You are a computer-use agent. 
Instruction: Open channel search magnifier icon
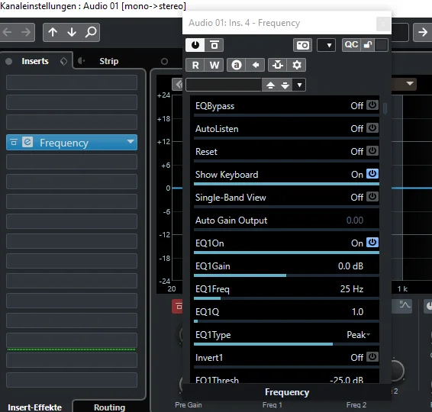coord(91,32)
